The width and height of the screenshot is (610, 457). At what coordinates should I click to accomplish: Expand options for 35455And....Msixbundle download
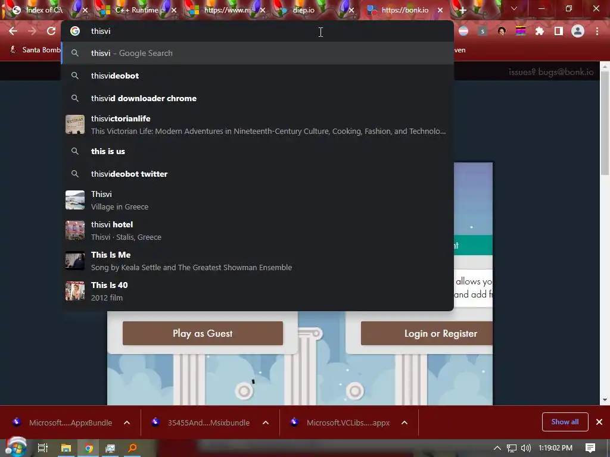tap(266, 422)
